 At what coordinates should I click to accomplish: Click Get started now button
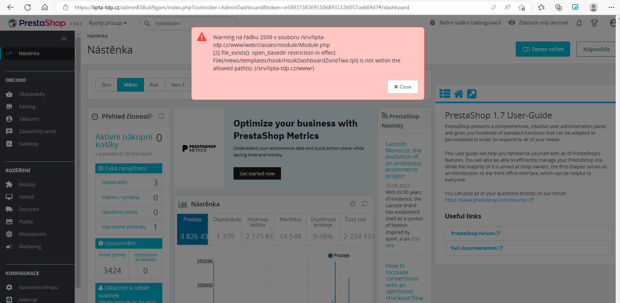click(257, 173)
